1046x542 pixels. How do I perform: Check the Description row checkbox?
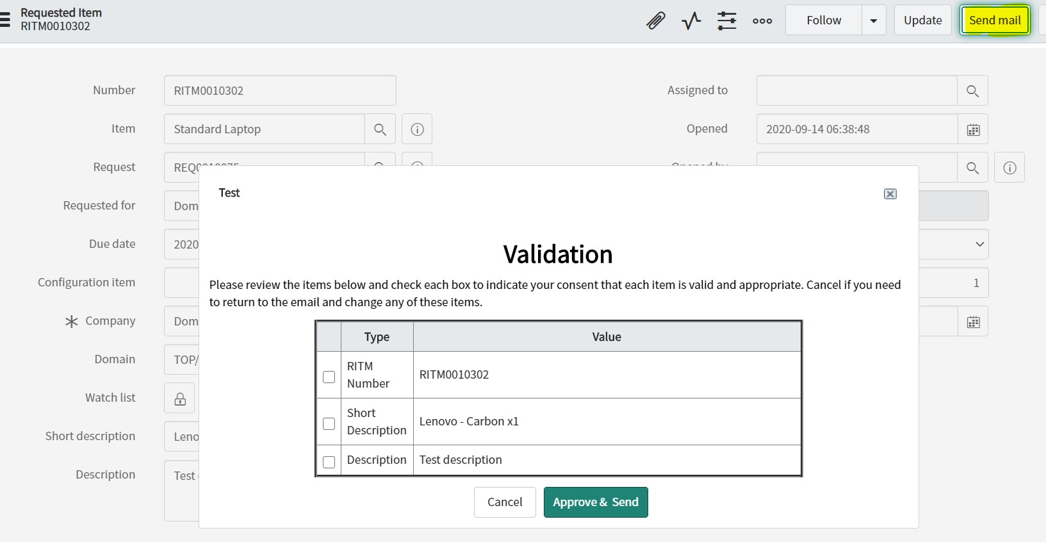point(329,461)
